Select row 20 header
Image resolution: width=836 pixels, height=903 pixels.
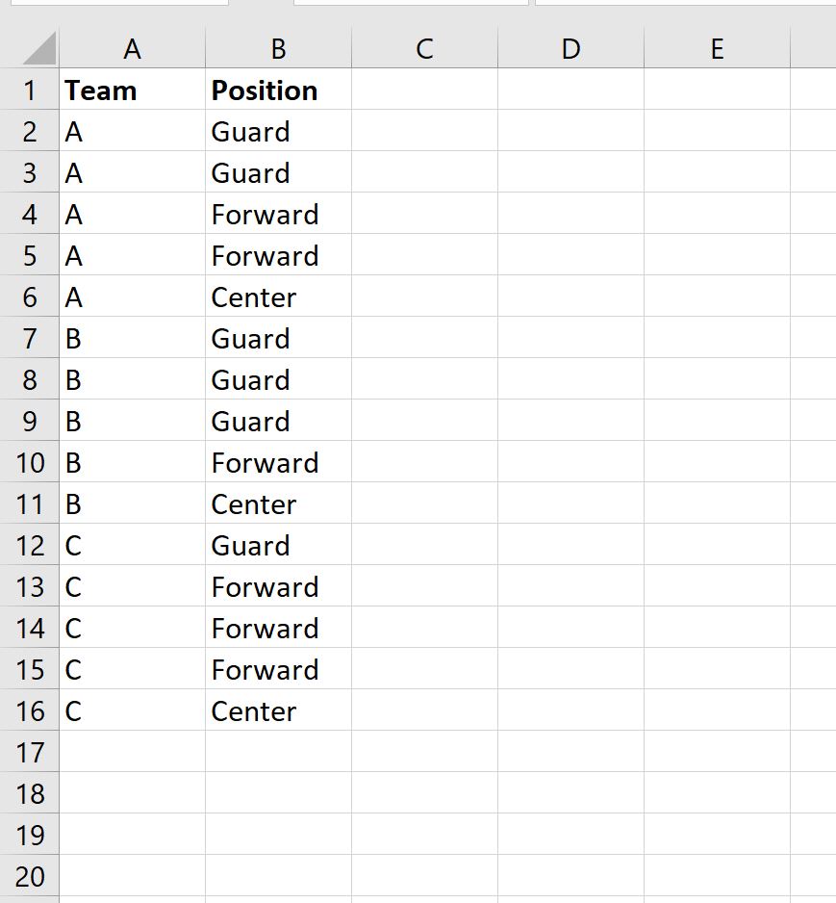point(30,876)
